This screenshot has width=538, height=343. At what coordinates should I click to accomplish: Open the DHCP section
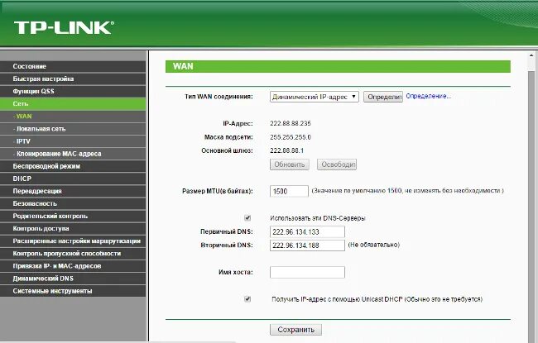pos(73,179)
